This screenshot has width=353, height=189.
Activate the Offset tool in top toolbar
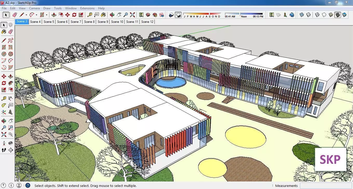[61, 15]
